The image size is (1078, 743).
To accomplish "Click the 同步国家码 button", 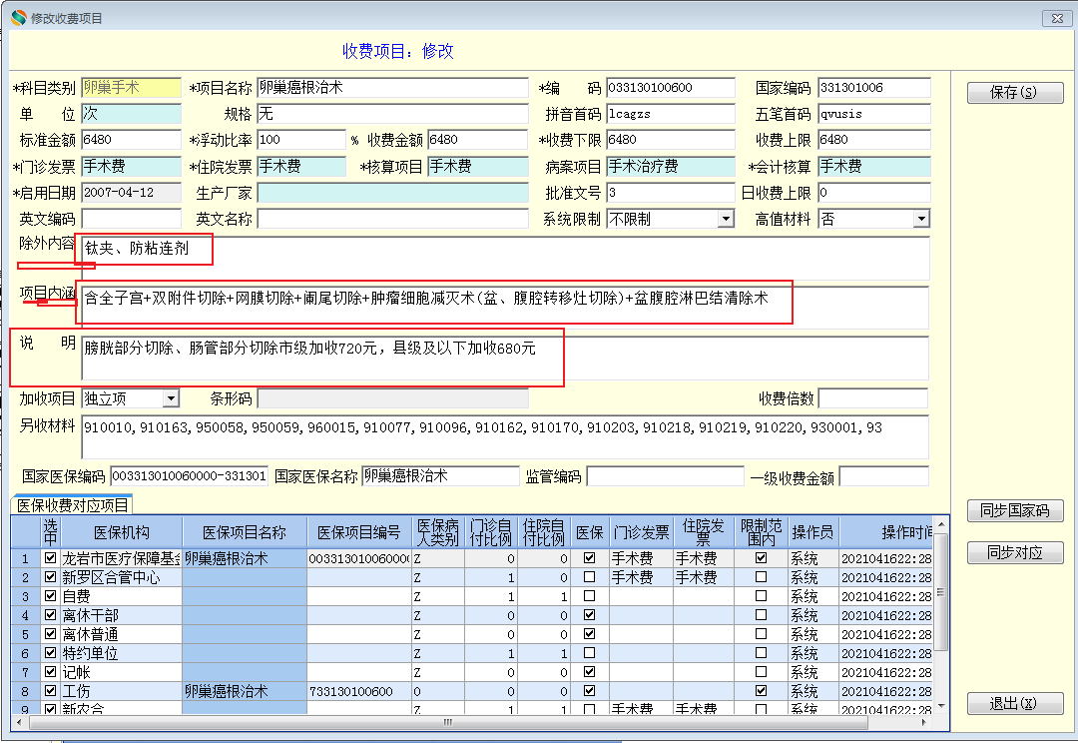I will [x=1015, y=510].
